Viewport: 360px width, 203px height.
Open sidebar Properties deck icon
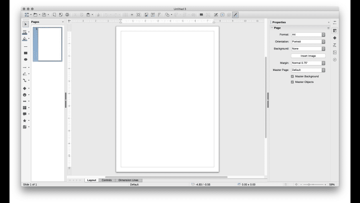335,31
